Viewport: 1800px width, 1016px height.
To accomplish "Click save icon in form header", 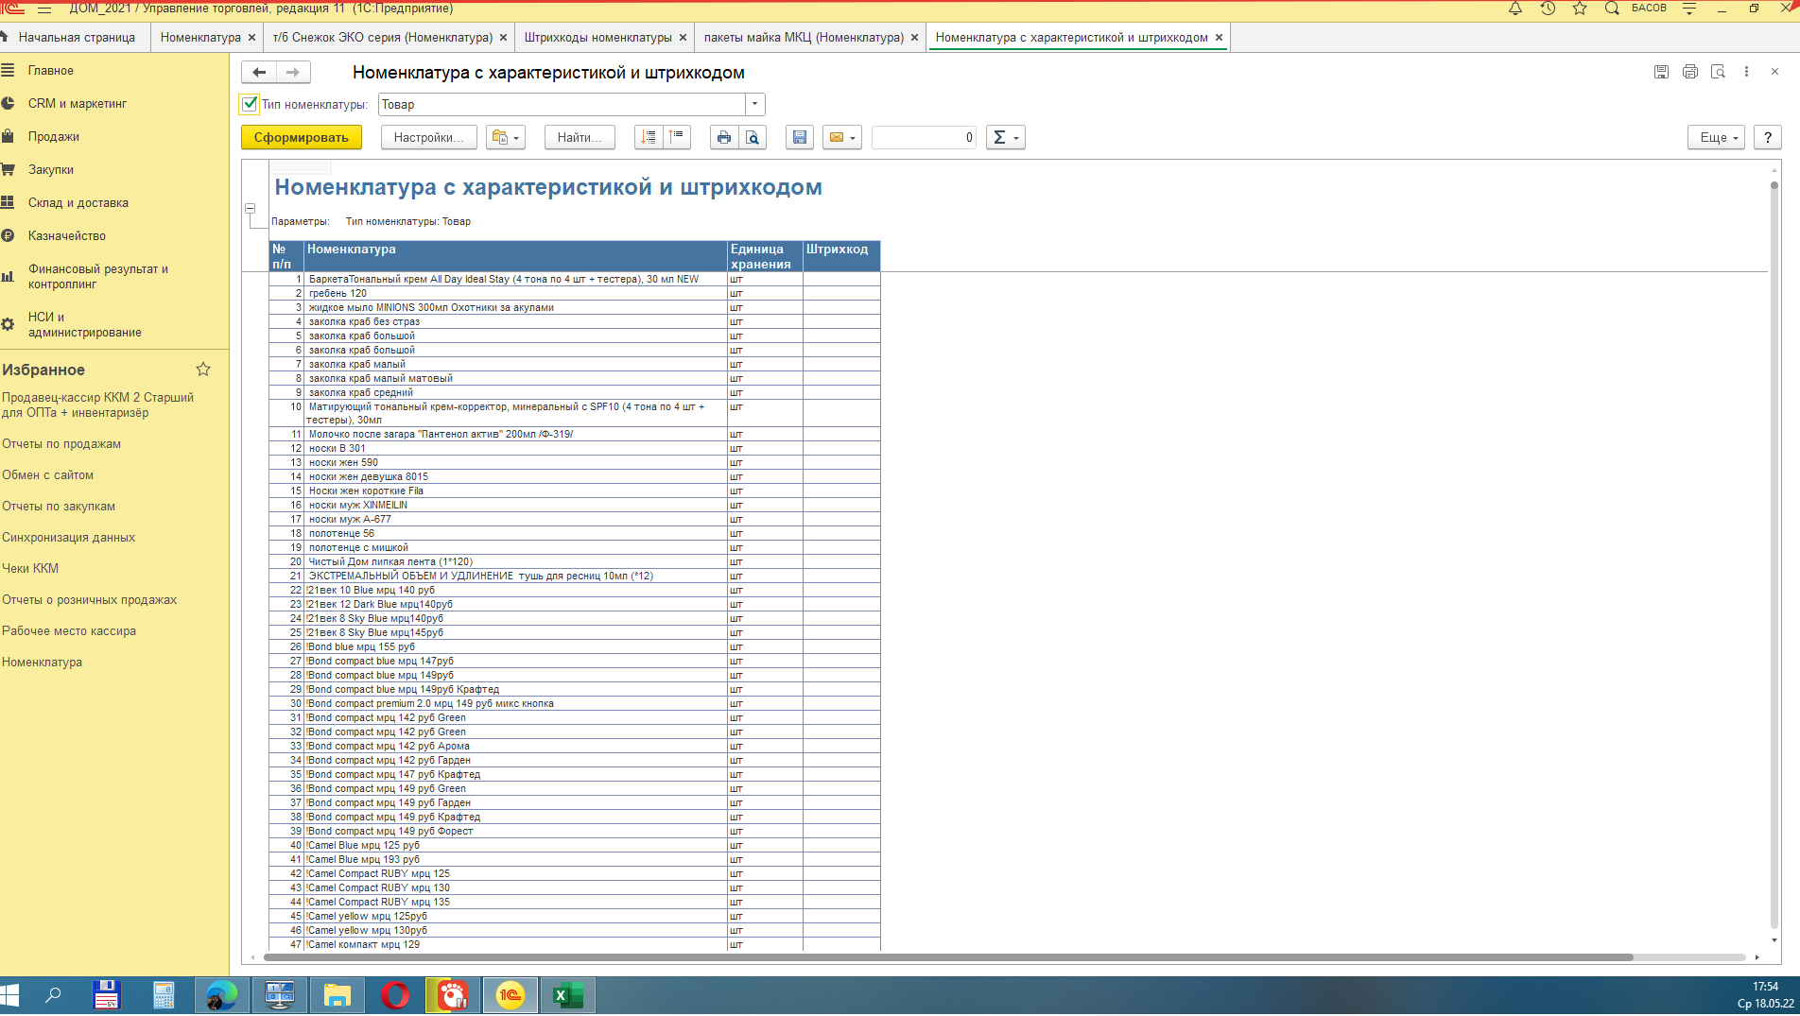I will [1661, 72].
